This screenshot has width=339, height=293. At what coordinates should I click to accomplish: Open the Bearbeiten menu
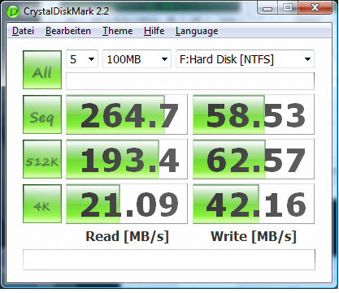coord(68,31)
